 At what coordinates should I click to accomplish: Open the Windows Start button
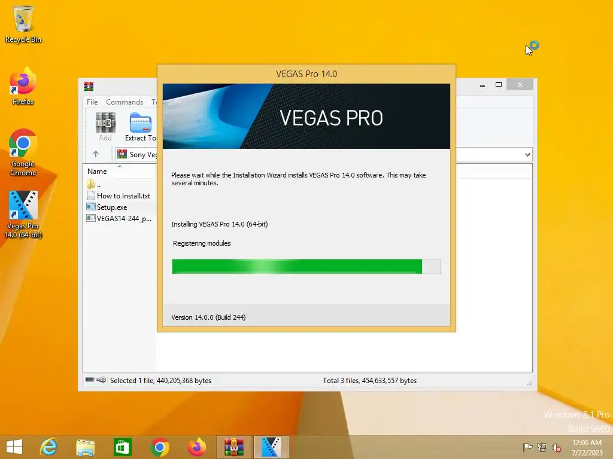pyautogui.click(x=14, y=447)
